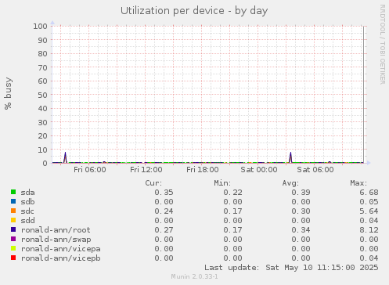Click ronald-ann/vicepb's max value 0.04
The image size is (389, 285).
point(369,258)
